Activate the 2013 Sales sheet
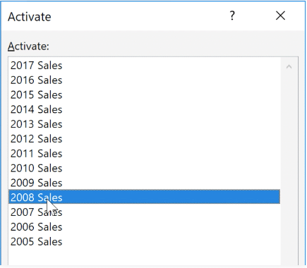This screenshot has width=307, height=268. [x=144, y=124]
